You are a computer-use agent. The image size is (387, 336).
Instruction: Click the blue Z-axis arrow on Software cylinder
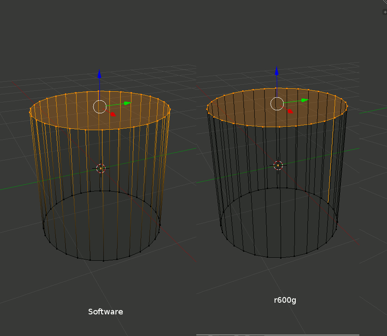(x=99, y=74)
